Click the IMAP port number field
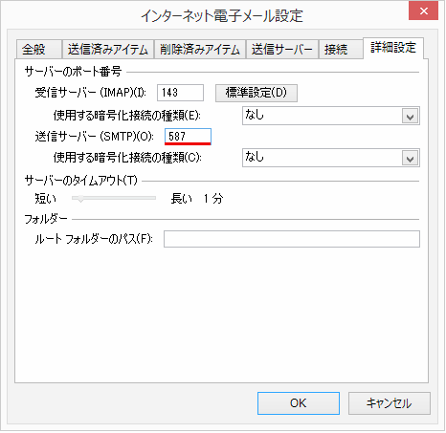The image size is (446, 433). 180,93
